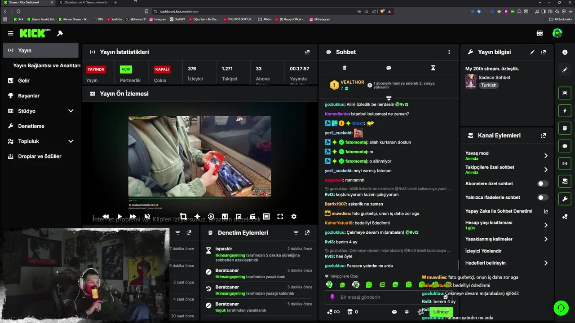The width and height of the screenshot is (575, 323).
Task: Open the All Bookmarks folder
Action: (560, 19)
